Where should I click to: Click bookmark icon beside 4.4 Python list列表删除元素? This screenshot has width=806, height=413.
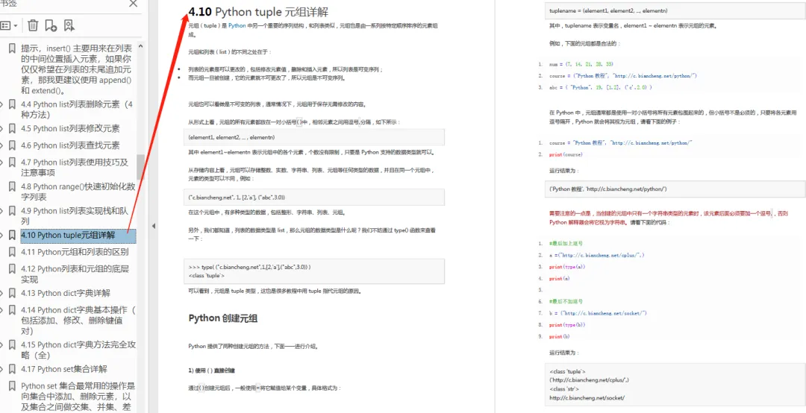click(x=13, y=105)
